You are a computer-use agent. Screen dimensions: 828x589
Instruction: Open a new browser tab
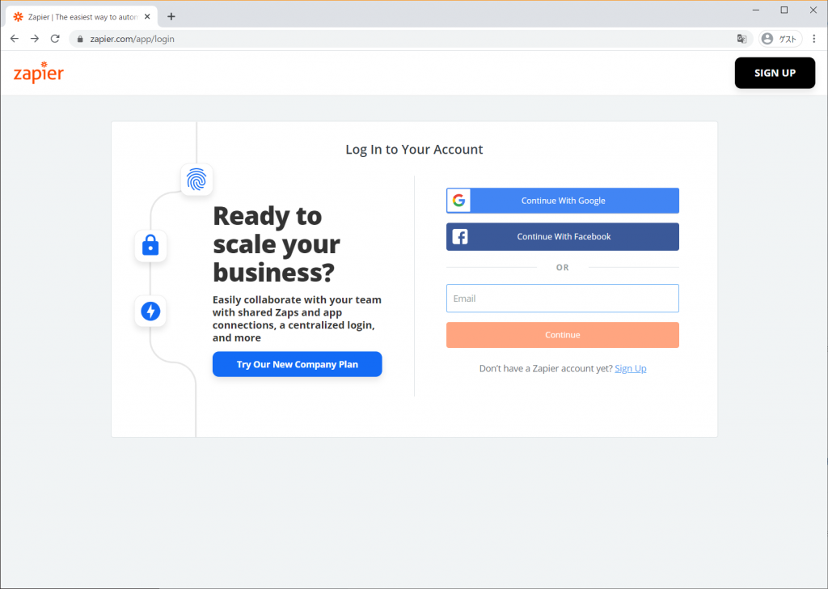[171, 16]
